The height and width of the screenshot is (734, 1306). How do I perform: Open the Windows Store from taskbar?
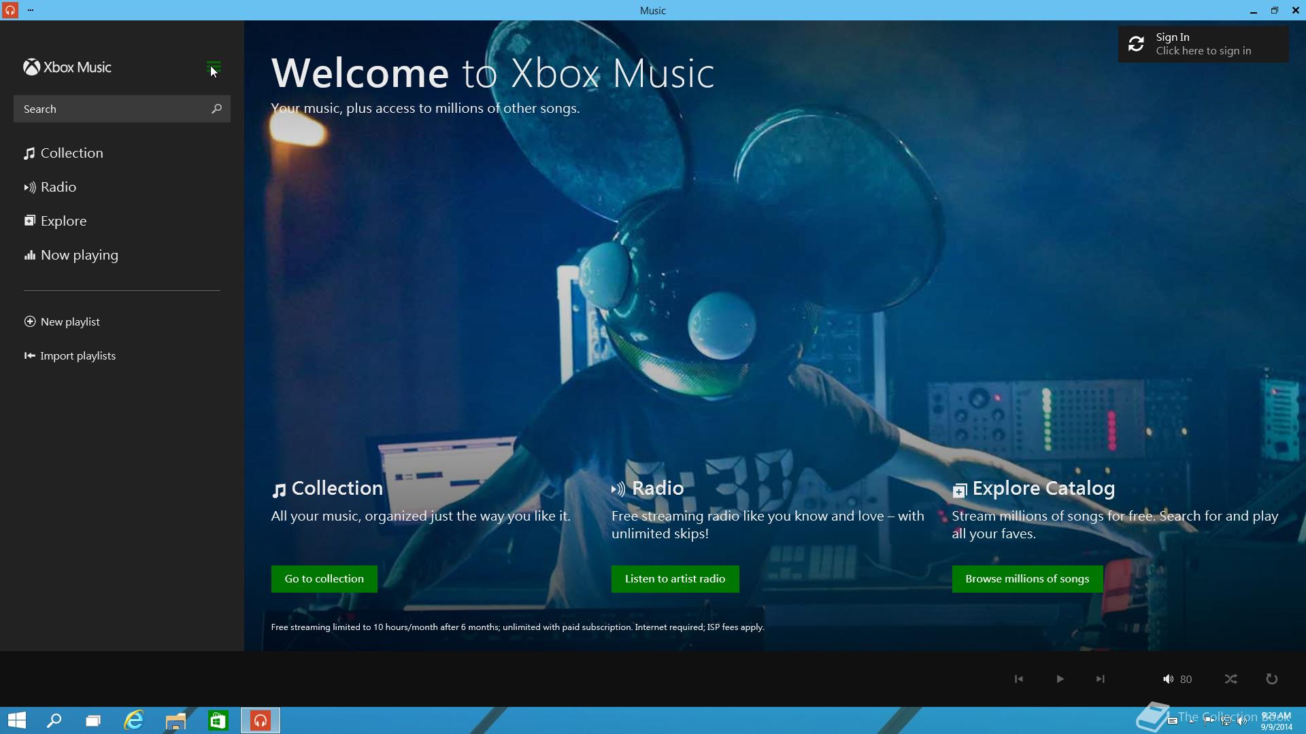[218, 720]
